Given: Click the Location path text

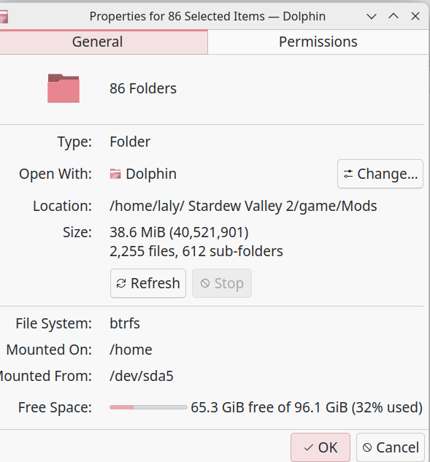Looking at the screenshot, I should [x=243, y=206].
